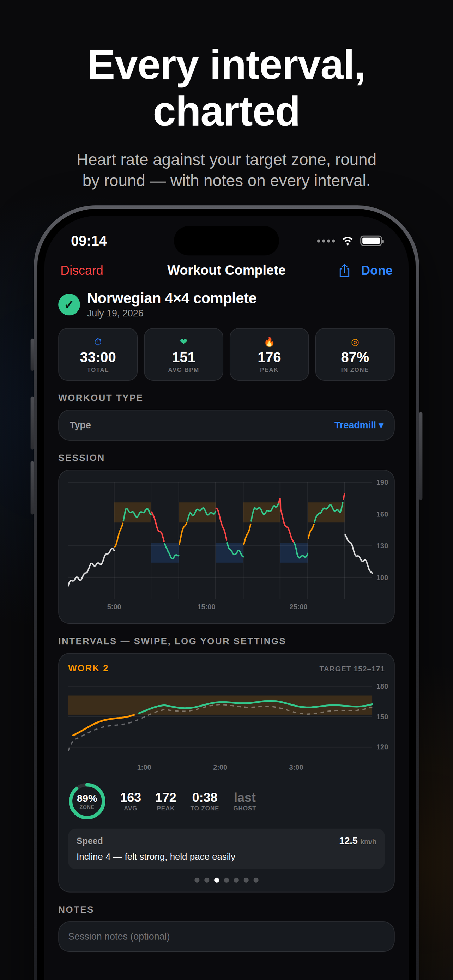The image size is (453, 980).
Task: Tap the battery icon in the status bar
Action: [x=372, y=241]
